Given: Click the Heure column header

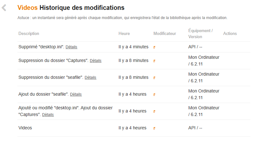Looking at the screenshot, I should 124,34.
